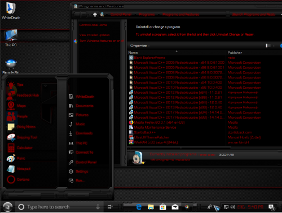Open Maps app in start menu
The height and width of the screenshot is (213, 282).
pos(16,106)
